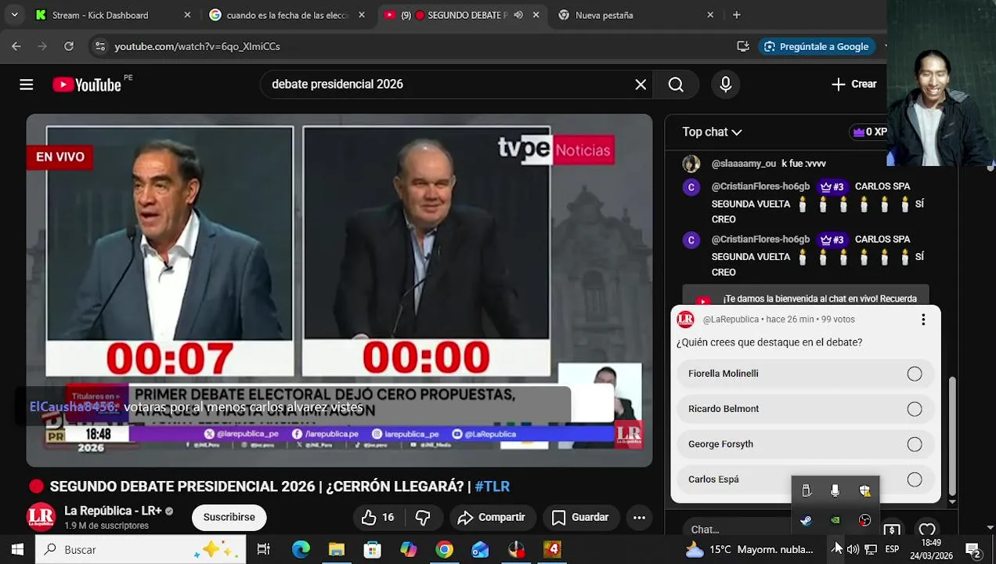Select Carlos Espá poll option
996x564 pixels.
point(806,479)
